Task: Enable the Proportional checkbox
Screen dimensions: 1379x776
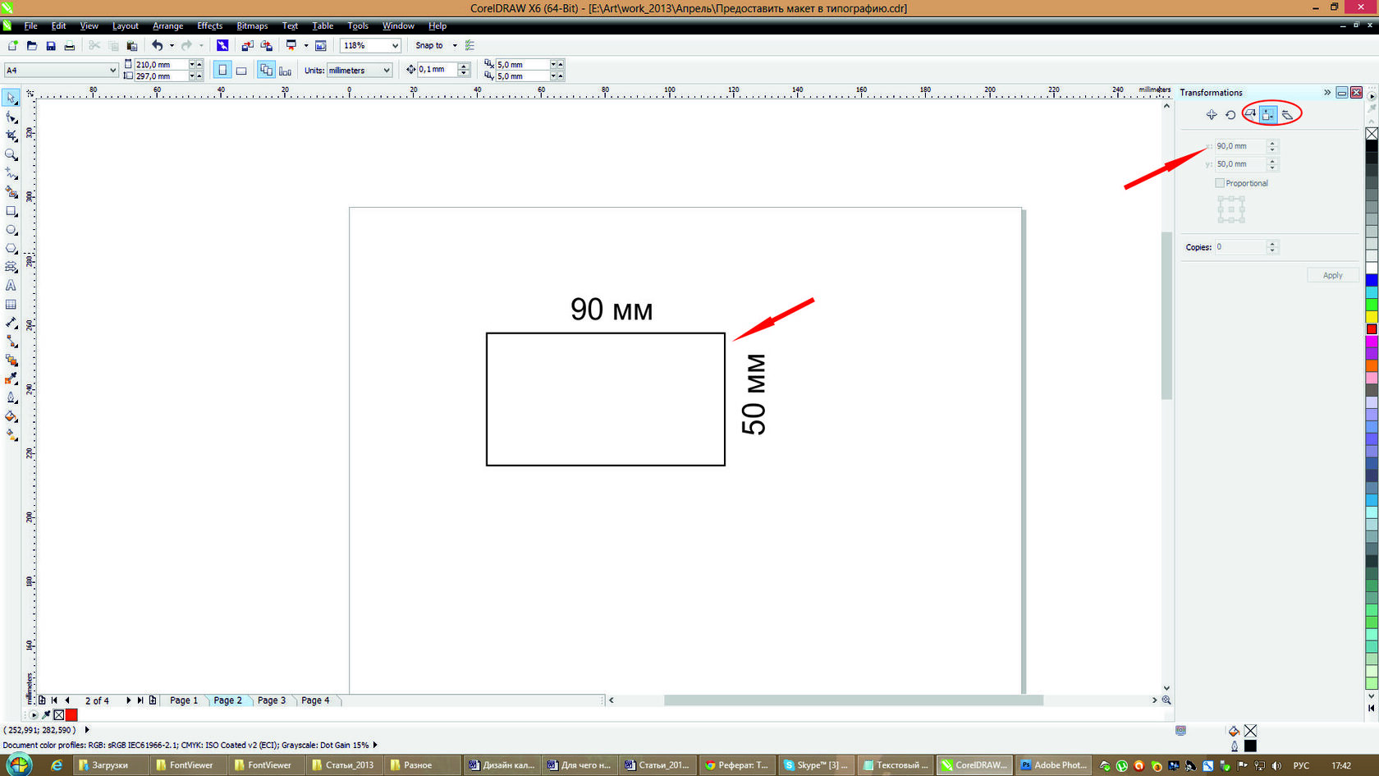Action: click(1220, 183)
